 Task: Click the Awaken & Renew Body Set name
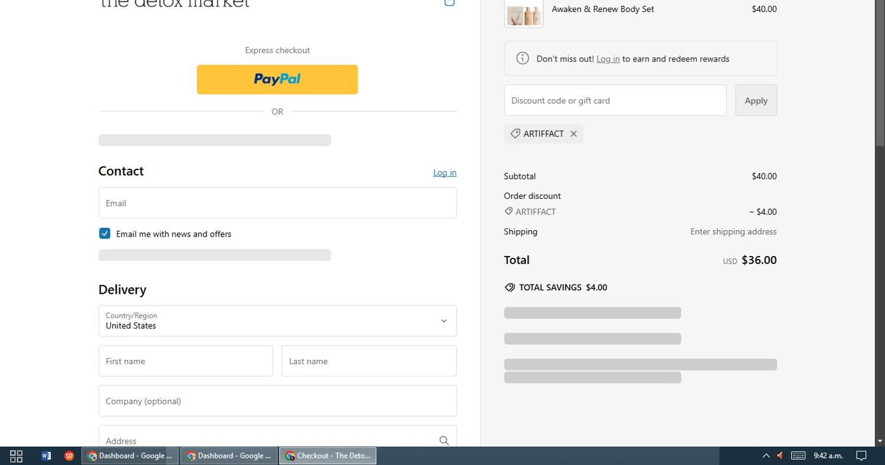point(602,9)
